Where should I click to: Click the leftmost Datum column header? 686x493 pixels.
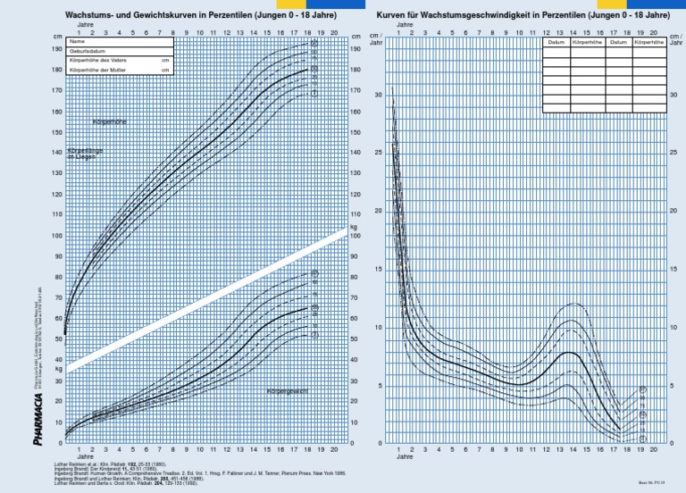tap(556, 42)
